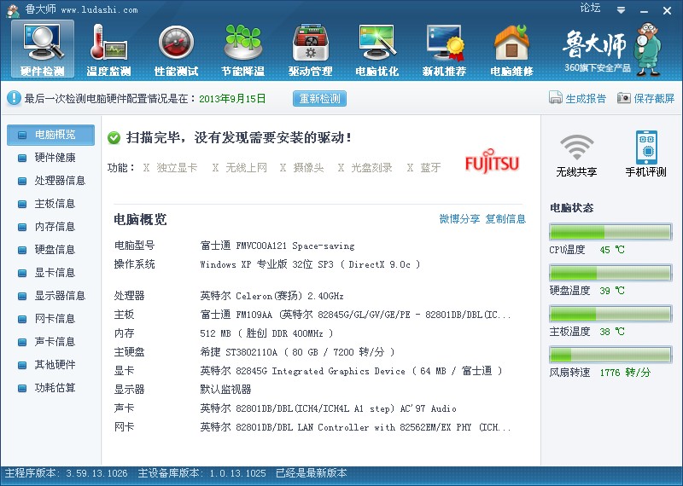Viewport: 683px width, 486px height.
Task: Select the 主板信息 sidebar tab
Action: [50, 204]
